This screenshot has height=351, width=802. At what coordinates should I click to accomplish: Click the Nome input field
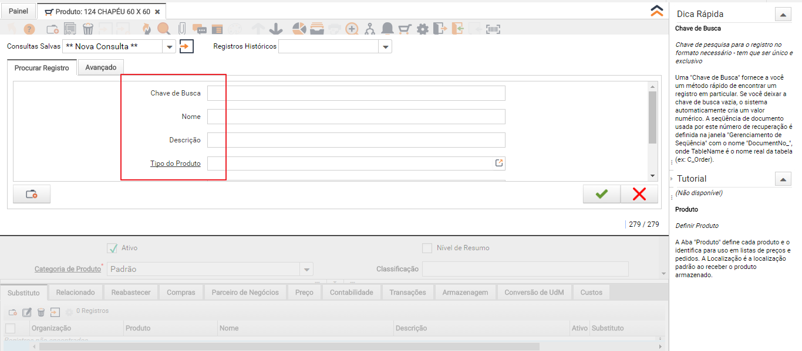[x=356, y=117]
